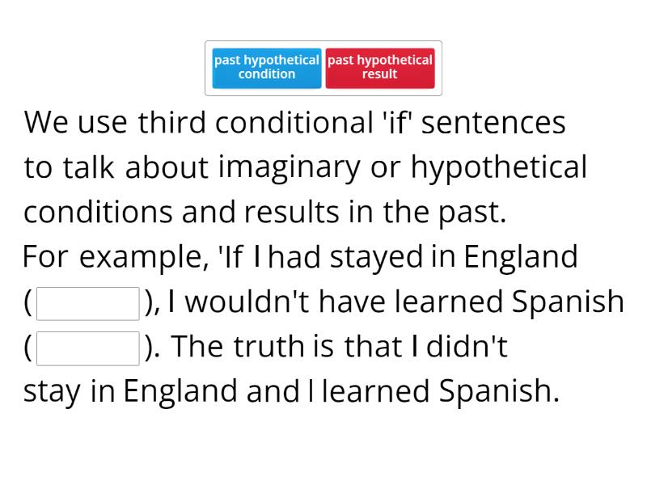647x485 pixels.
Task: Select the red 'past hypothetical result' tile
Action: 380,67
